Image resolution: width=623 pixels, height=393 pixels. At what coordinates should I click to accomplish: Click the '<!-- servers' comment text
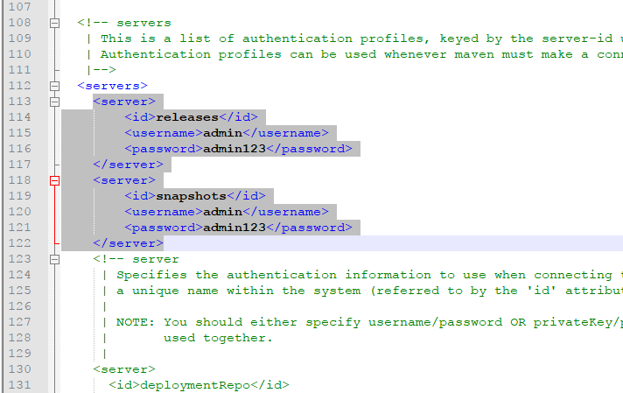click(x=124, y=23)
